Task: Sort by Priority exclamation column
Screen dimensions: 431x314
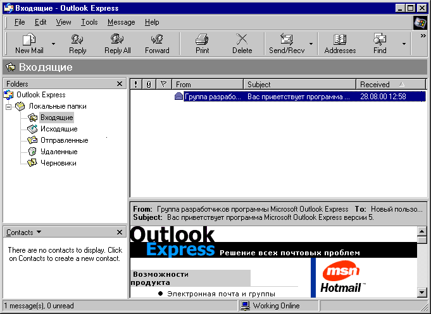Action: tap(136, 84)
